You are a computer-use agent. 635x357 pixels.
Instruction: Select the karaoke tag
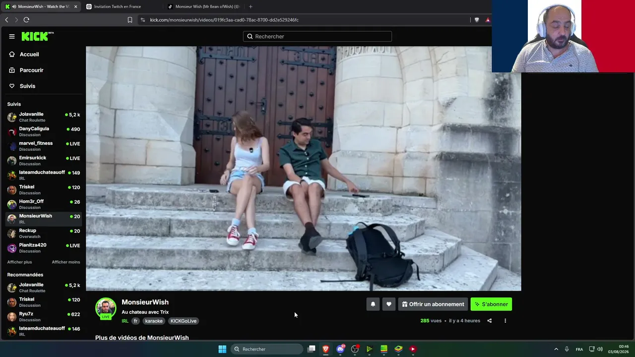(x=154, y=321)
